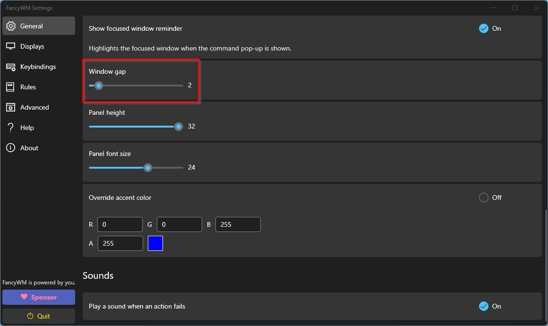Open the About info icon
The width and height of the screenshot is (548, 326).
click(x=10, y=147)
